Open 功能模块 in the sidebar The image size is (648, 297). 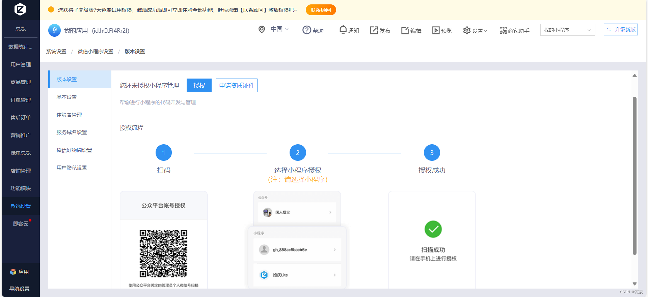click(21, 188)
